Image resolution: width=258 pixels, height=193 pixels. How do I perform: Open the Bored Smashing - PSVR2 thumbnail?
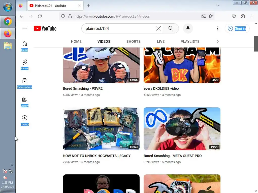pos(101,65)
